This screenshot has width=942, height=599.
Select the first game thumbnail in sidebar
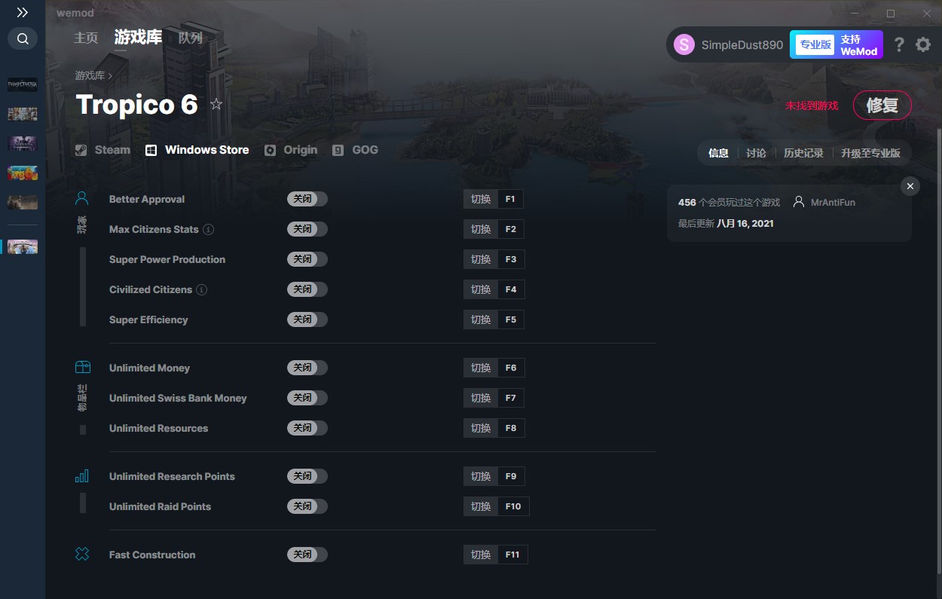tap(23, 84)
